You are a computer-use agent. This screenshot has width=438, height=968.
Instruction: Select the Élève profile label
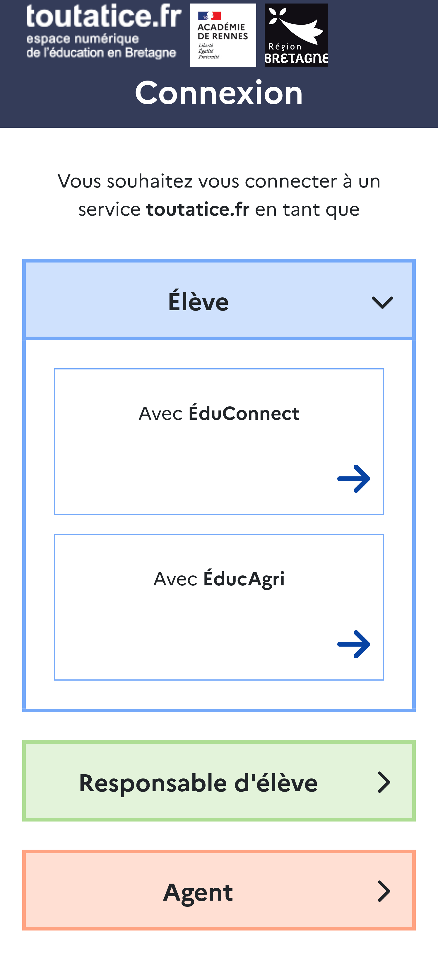point(198,302)
